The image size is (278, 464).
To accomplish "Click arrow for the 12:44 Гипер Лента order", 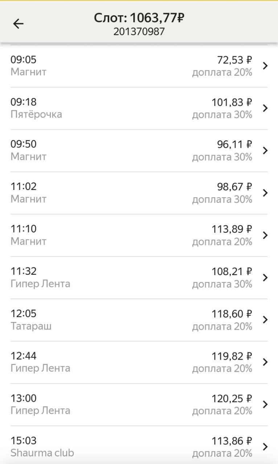I will (x=265, y=362).
